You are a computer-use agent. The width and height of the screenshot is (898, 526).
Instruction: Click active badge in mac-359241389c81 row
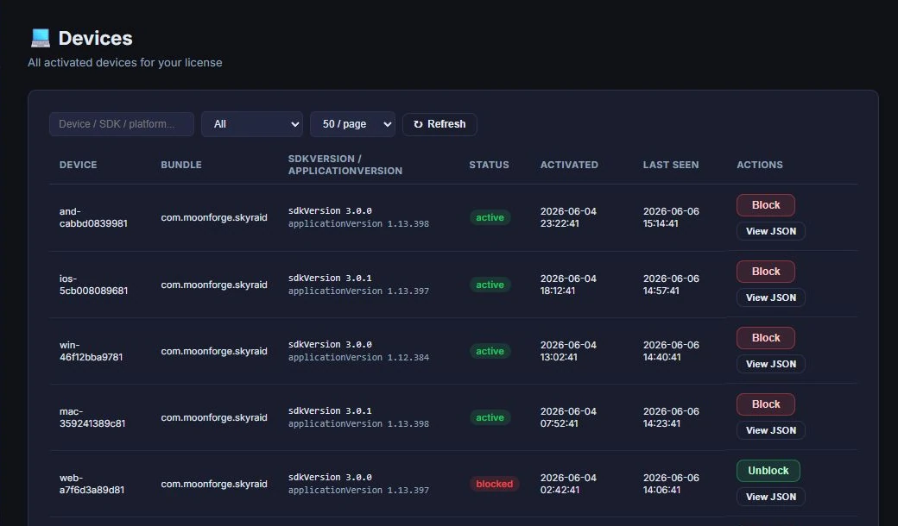(x=490, y=417)
